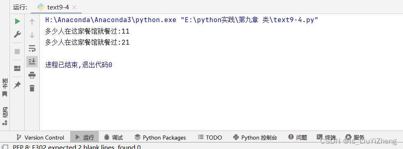
Task: Toggle soft-wrap for console output
Action: [32, 48]
